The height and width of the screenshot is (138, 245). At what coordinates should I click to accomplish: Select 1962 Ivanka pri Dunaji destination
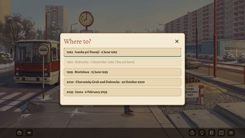122,52
